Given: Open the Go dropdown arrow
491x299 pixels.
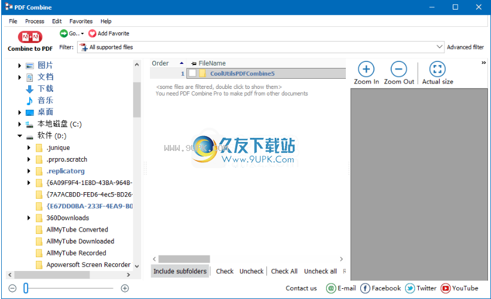Looking at the screenshot, I should click(x=82, y=33).
